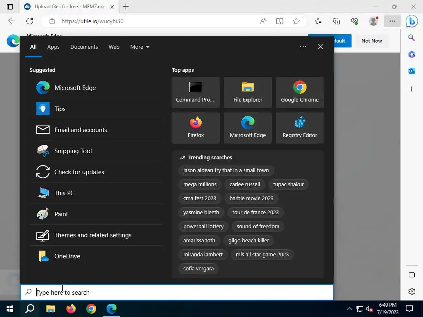Switch to the Web search tab
Viewport: 423px width, 317px height.
point(114,47)
